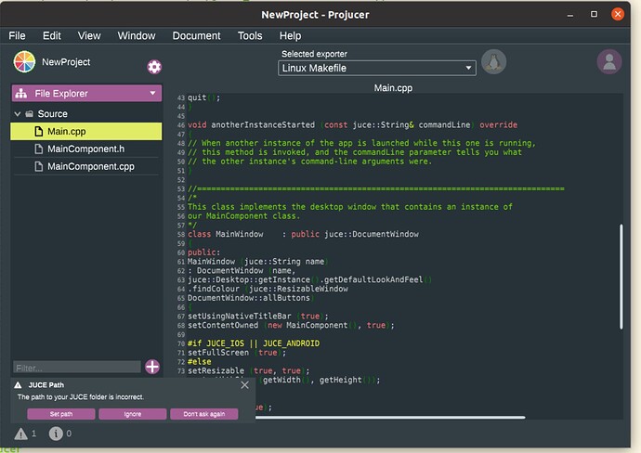Open the Selected exporter dropdown
The image size is (641, 453).
[377, 68]
